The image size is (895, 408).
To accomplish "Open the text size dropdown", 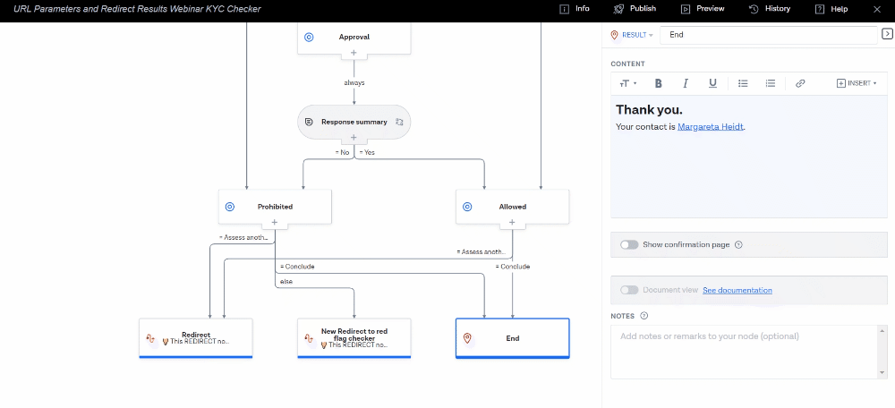I will pyautogui.click(x=628, y=83).
